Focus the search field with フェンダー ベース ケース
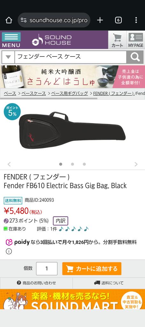The width and height of the screenshot is (145, 327). 70,57
